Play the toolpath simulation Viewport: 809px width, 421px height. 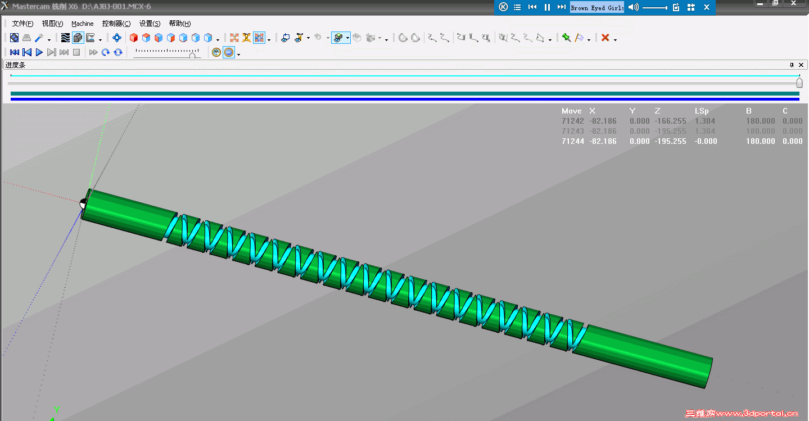39,52
